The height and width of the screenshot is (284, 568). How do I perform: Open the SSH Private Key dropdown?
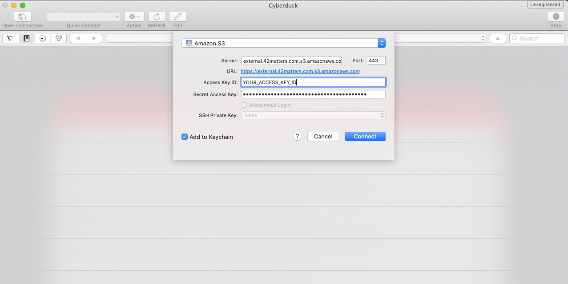(313, 115)
